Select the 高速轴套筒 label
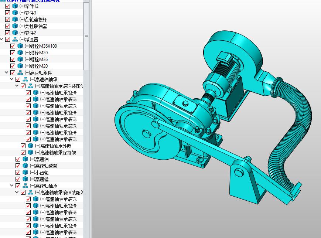 pyautogui.click(x=43, y=166)
